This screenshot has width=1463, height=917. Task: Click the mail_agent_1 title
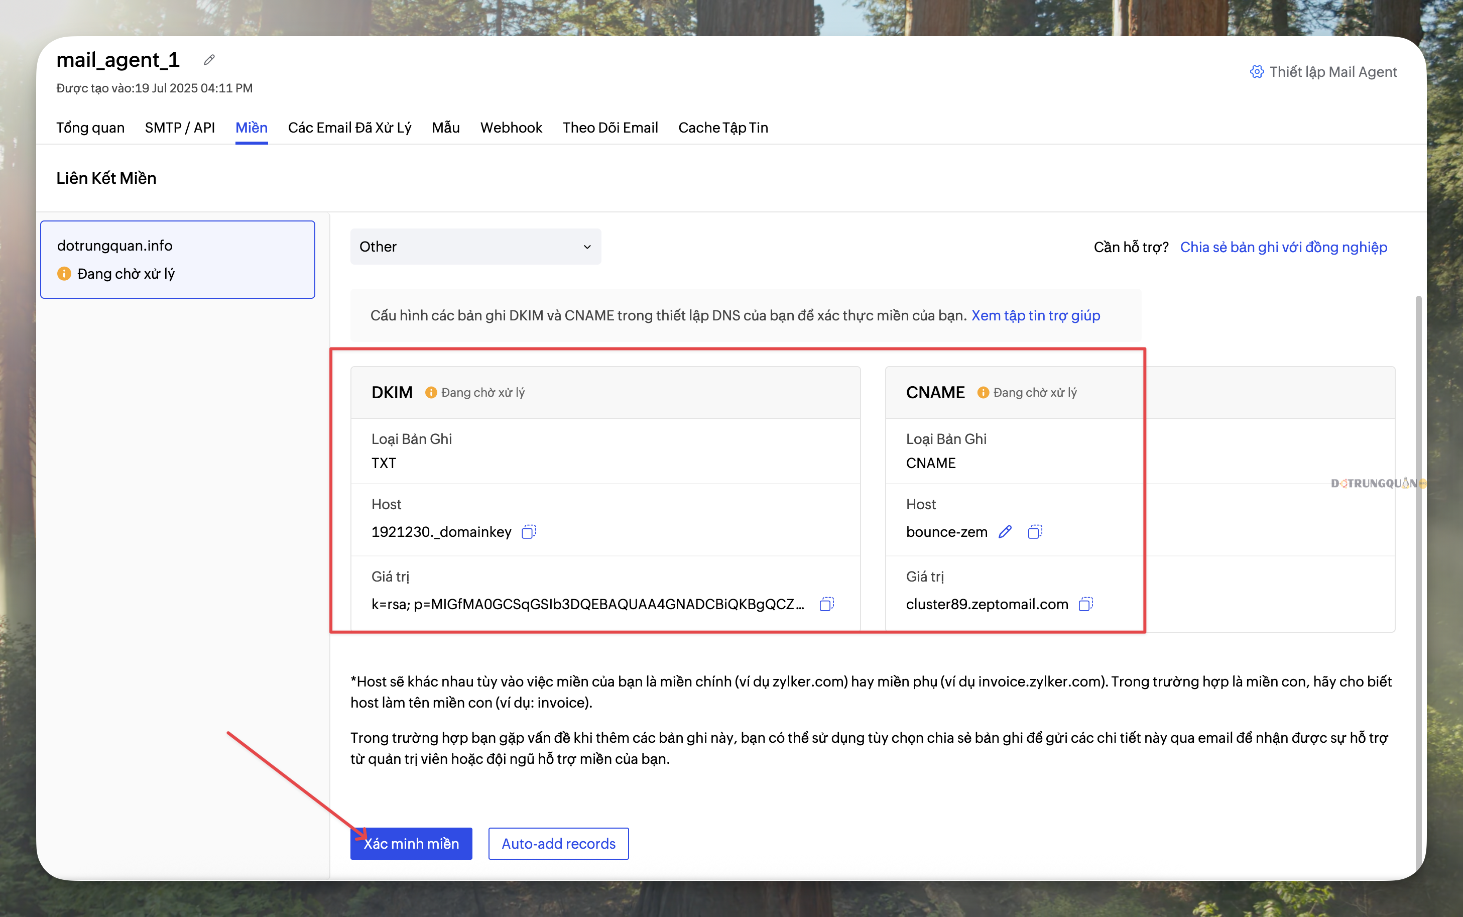[x=118, y=60]
